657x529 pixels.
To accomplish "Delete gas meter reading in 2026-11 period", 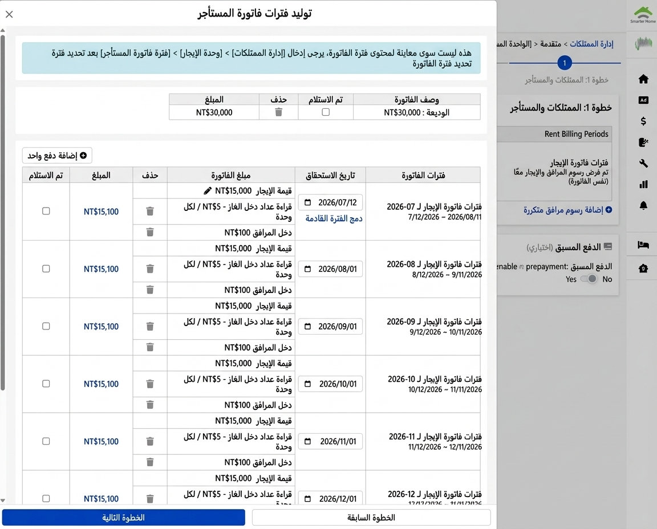I will point(150,441).
